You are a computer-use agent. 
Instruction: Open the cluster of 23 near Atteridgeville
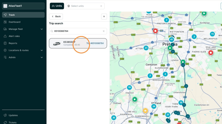pos(146,48)
